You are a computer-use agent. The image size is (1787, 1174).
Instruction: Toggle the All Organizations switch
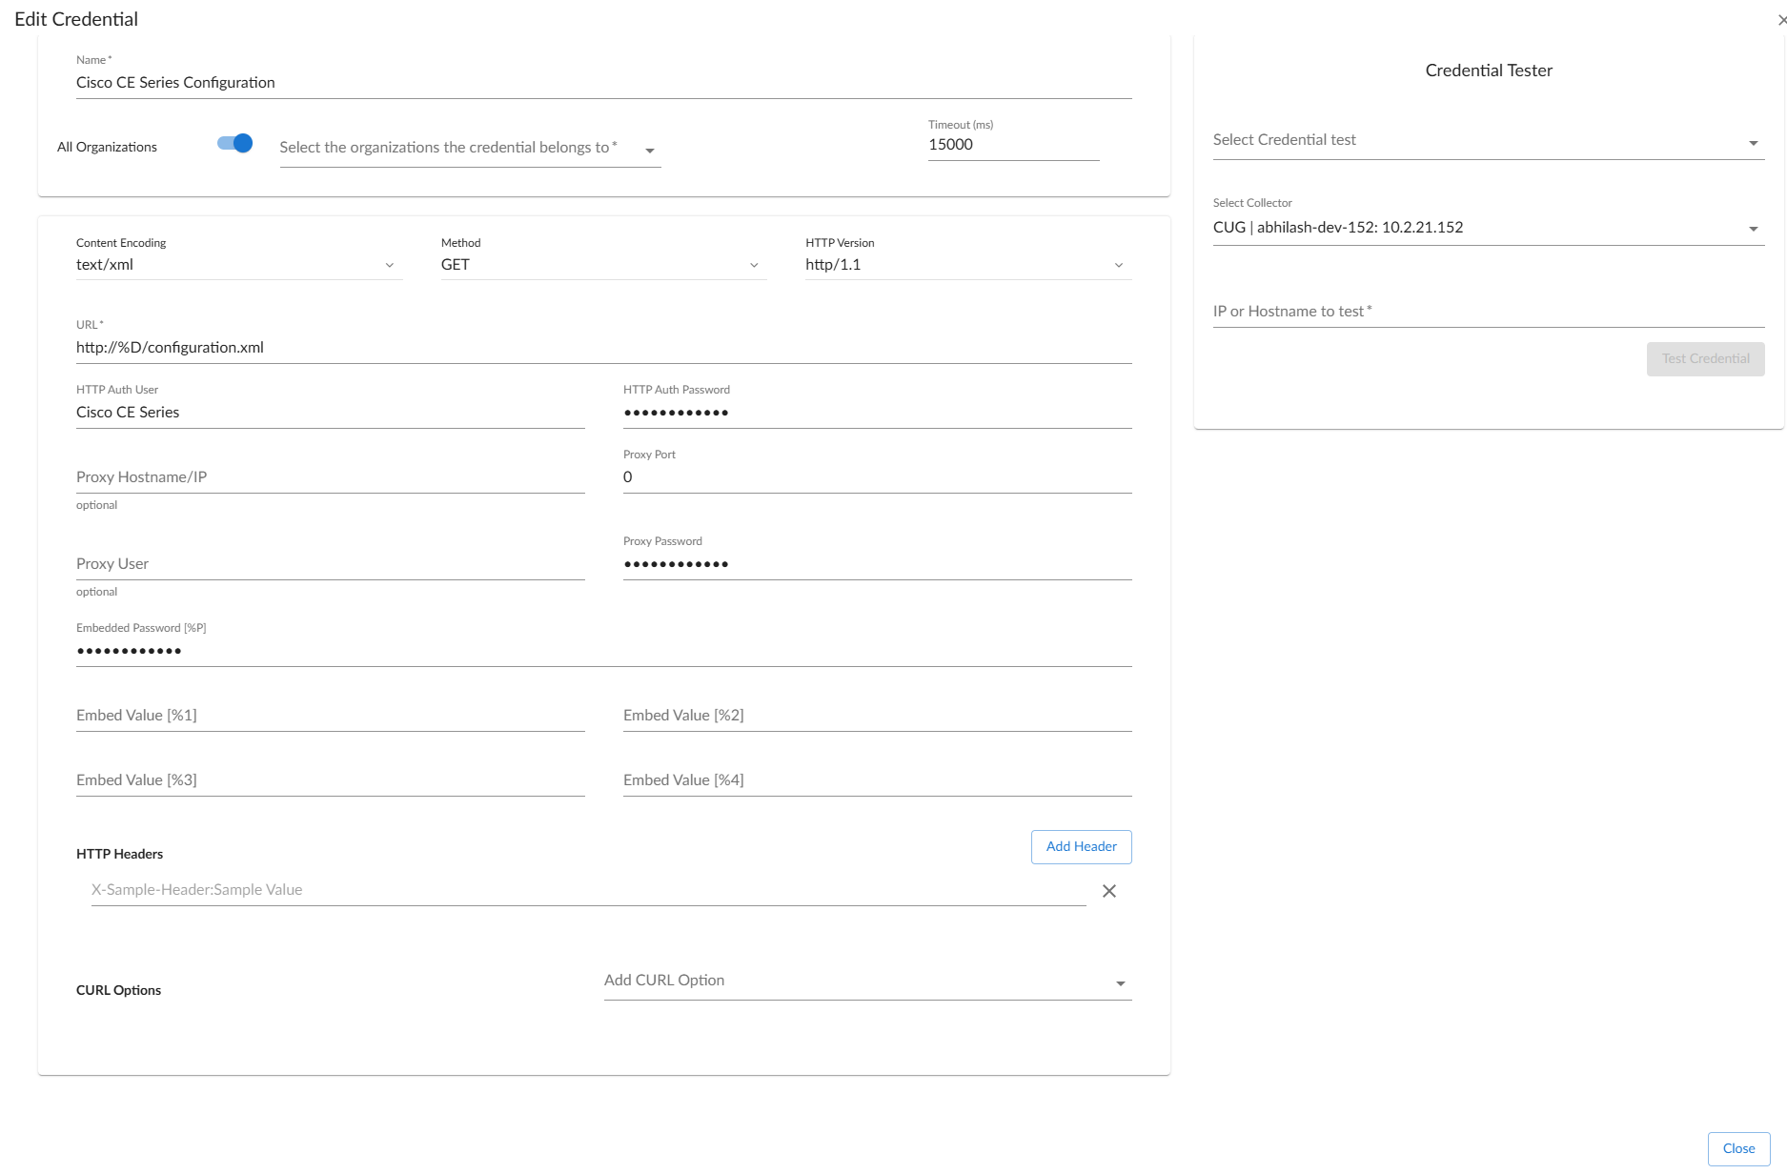234,144
